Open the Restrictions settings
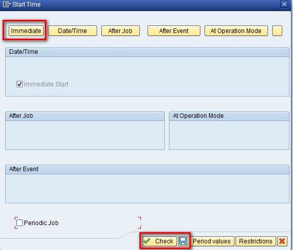 tap(256, 241)
